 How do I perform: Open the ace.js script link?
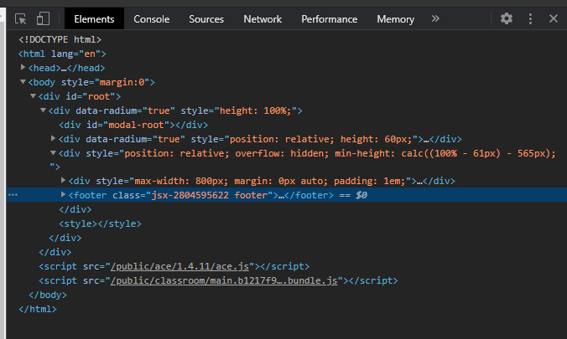pos(179,266)
